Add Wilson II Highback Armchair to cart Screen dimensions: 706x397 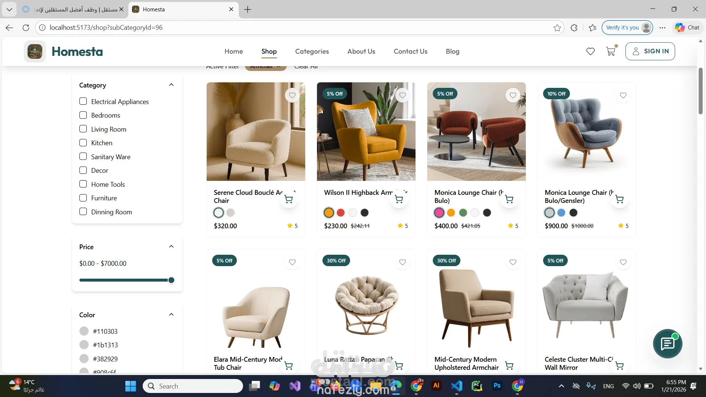[x=399, y=199]
